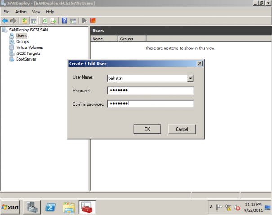
Task: Toggle the Show/Hide console tree icon
Action: tap(33, 21)
